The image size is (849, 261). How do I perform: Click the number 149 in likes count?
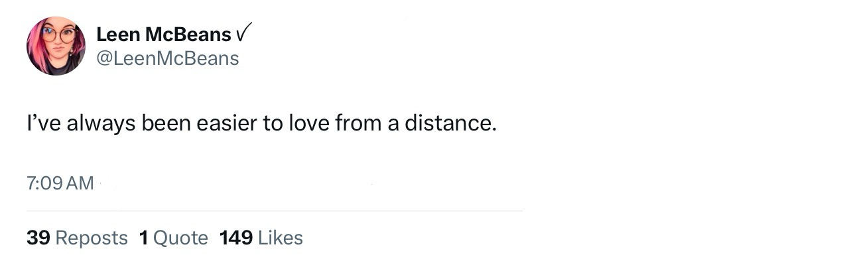click(236, 238)
